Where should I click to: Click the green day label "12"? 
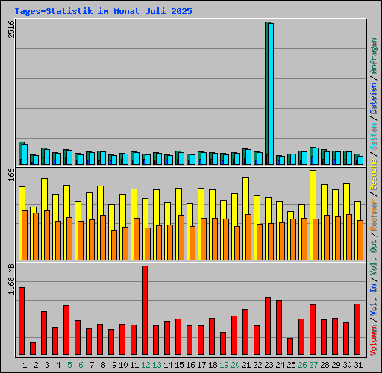[145, 365]
